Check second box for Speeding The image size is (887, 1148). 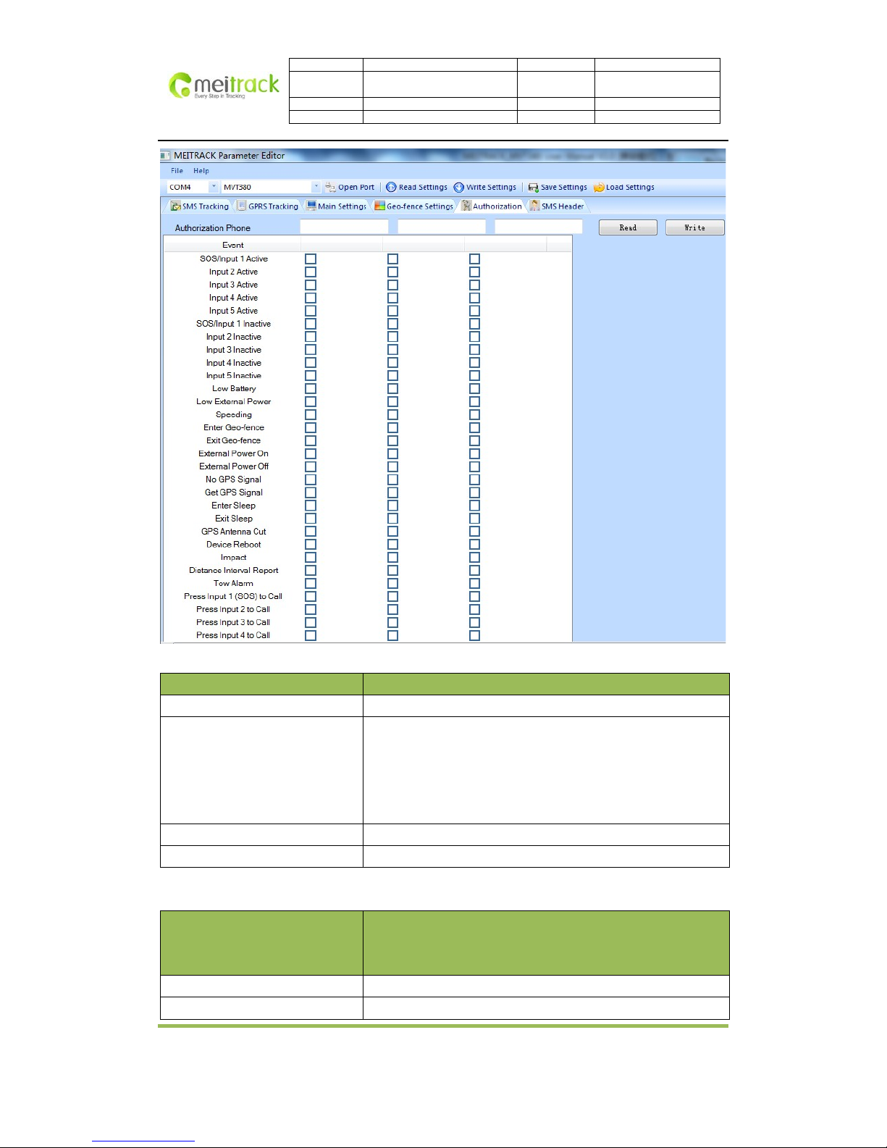coord(392,414)
